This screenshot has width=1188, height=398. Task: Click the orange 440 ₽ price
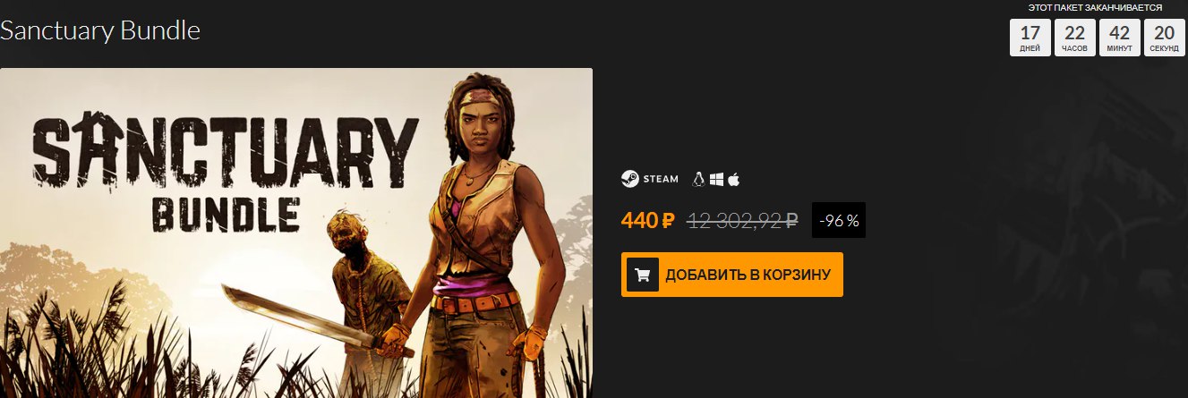pos(647,221)
